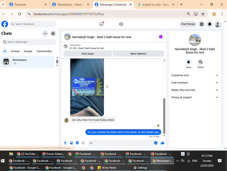This screenshot has height=171, width=227.
Task: Click the More Options button
Action: click(138, 54)
